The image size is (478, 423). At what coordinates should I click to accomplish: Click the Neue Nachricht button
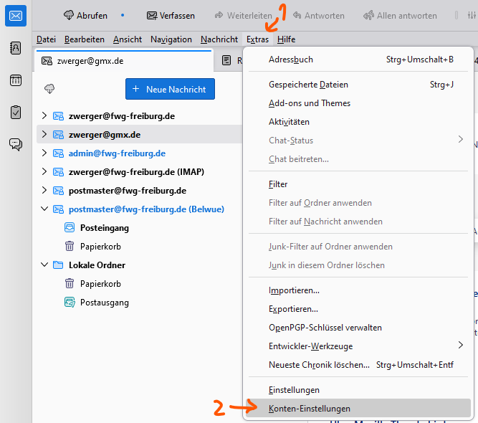tap(170, 90)
